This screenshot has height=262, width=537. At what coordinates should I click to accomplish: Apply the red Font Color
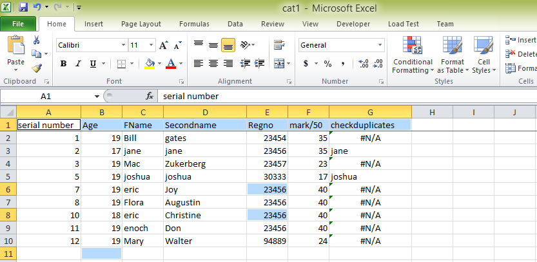tap(171, 64)
